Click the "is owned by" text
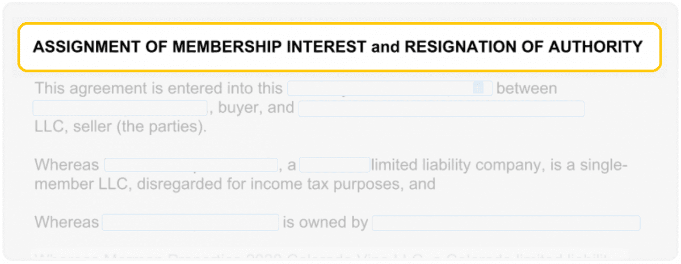The width and height of the screenshot is (681, 264). point(325,222)
